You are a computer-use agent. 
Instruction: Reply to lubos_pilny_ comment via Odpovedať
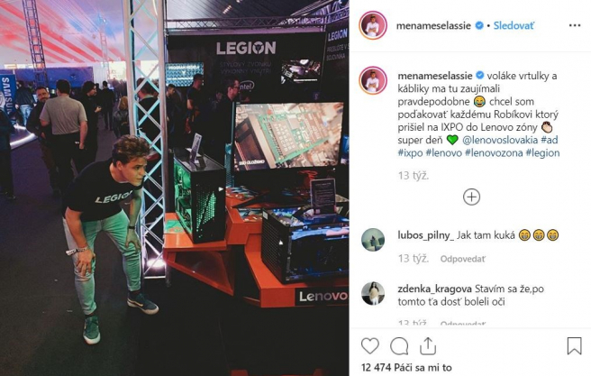[462, 259]
